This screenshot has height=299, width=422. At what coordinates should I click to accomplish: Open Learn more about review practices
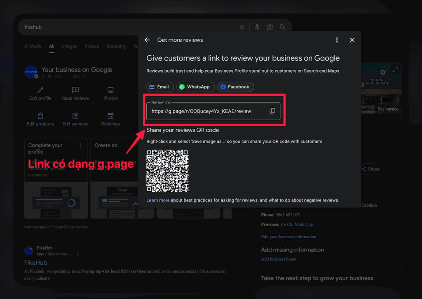coord(158,200)
